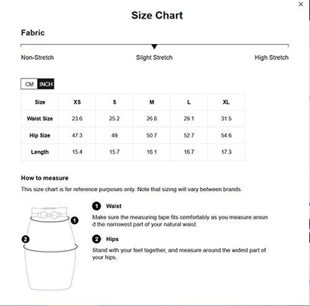310x306 pixels.
Task: Click the Hip Size row label
Action: click(39, 135)
